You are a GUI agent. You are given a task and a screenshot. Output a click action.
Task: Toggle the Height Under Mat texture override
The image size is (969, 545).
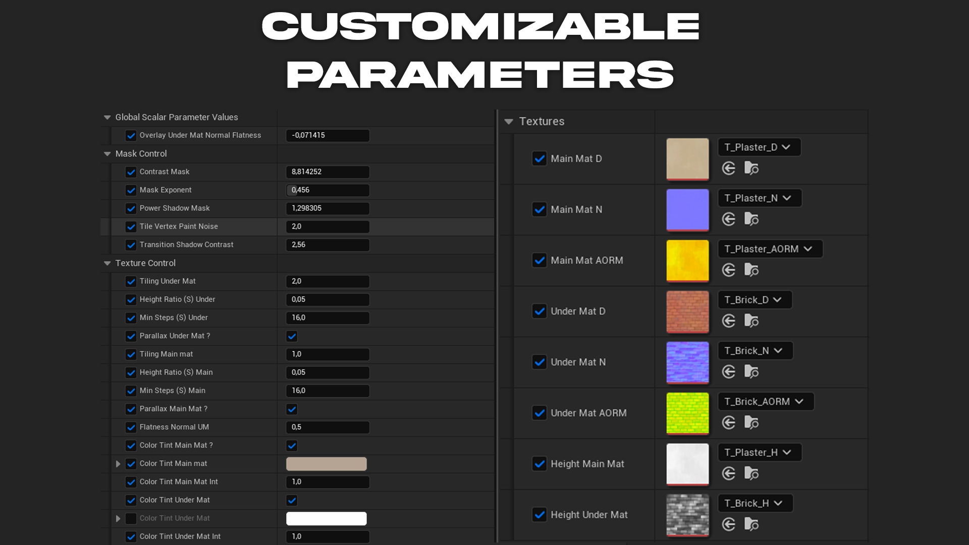pos(539,515)
